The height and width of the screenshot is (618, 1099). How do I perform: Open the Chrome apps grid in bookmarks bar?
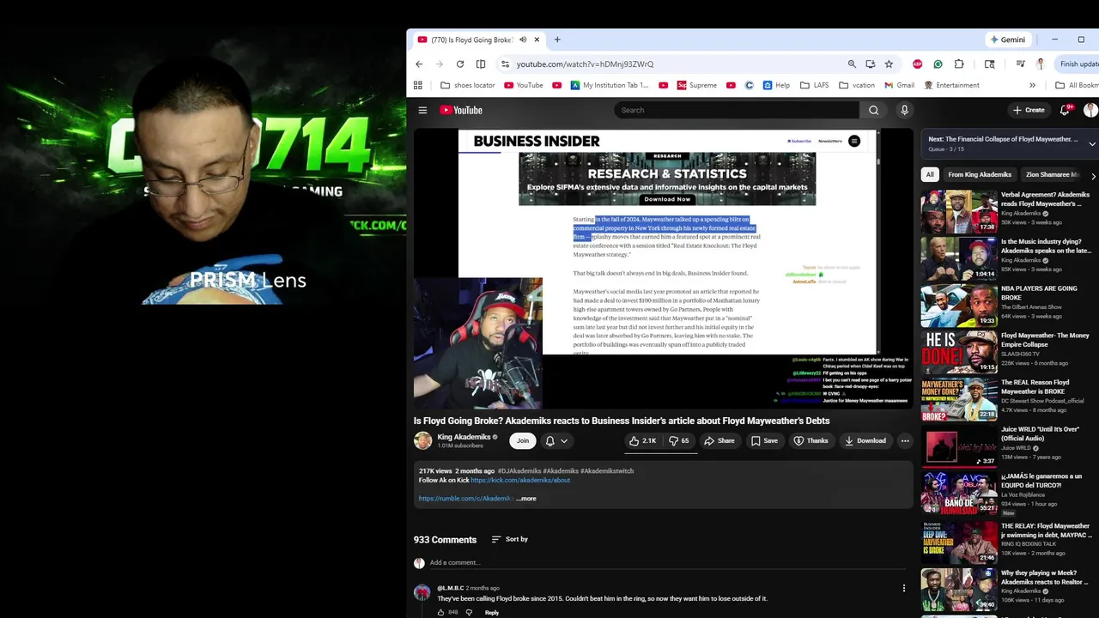click(418, 85)
